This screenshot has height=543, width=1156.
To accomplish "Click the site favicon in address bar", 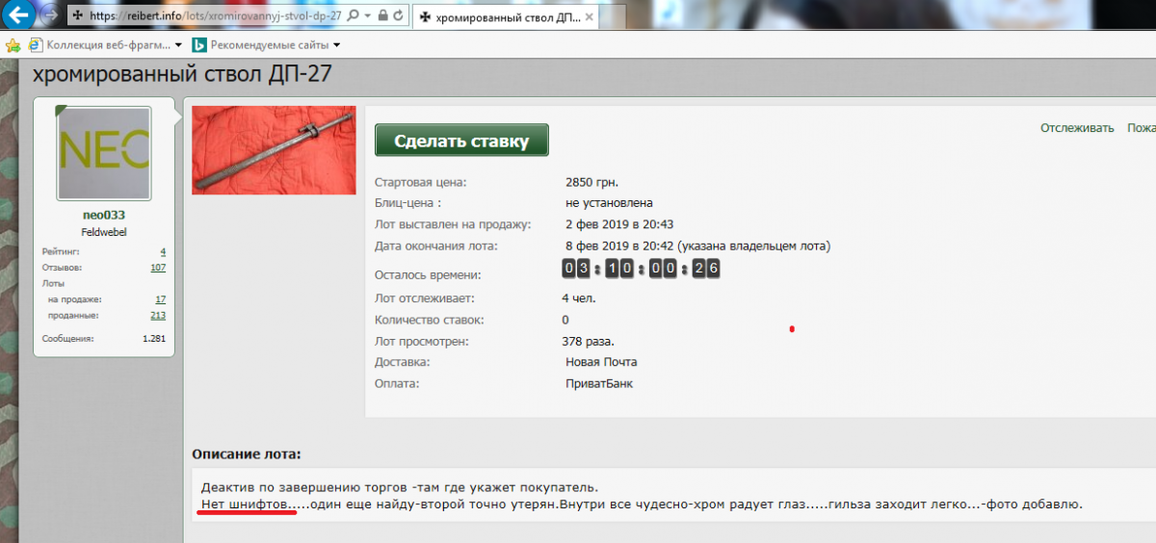I will [77, 15].
